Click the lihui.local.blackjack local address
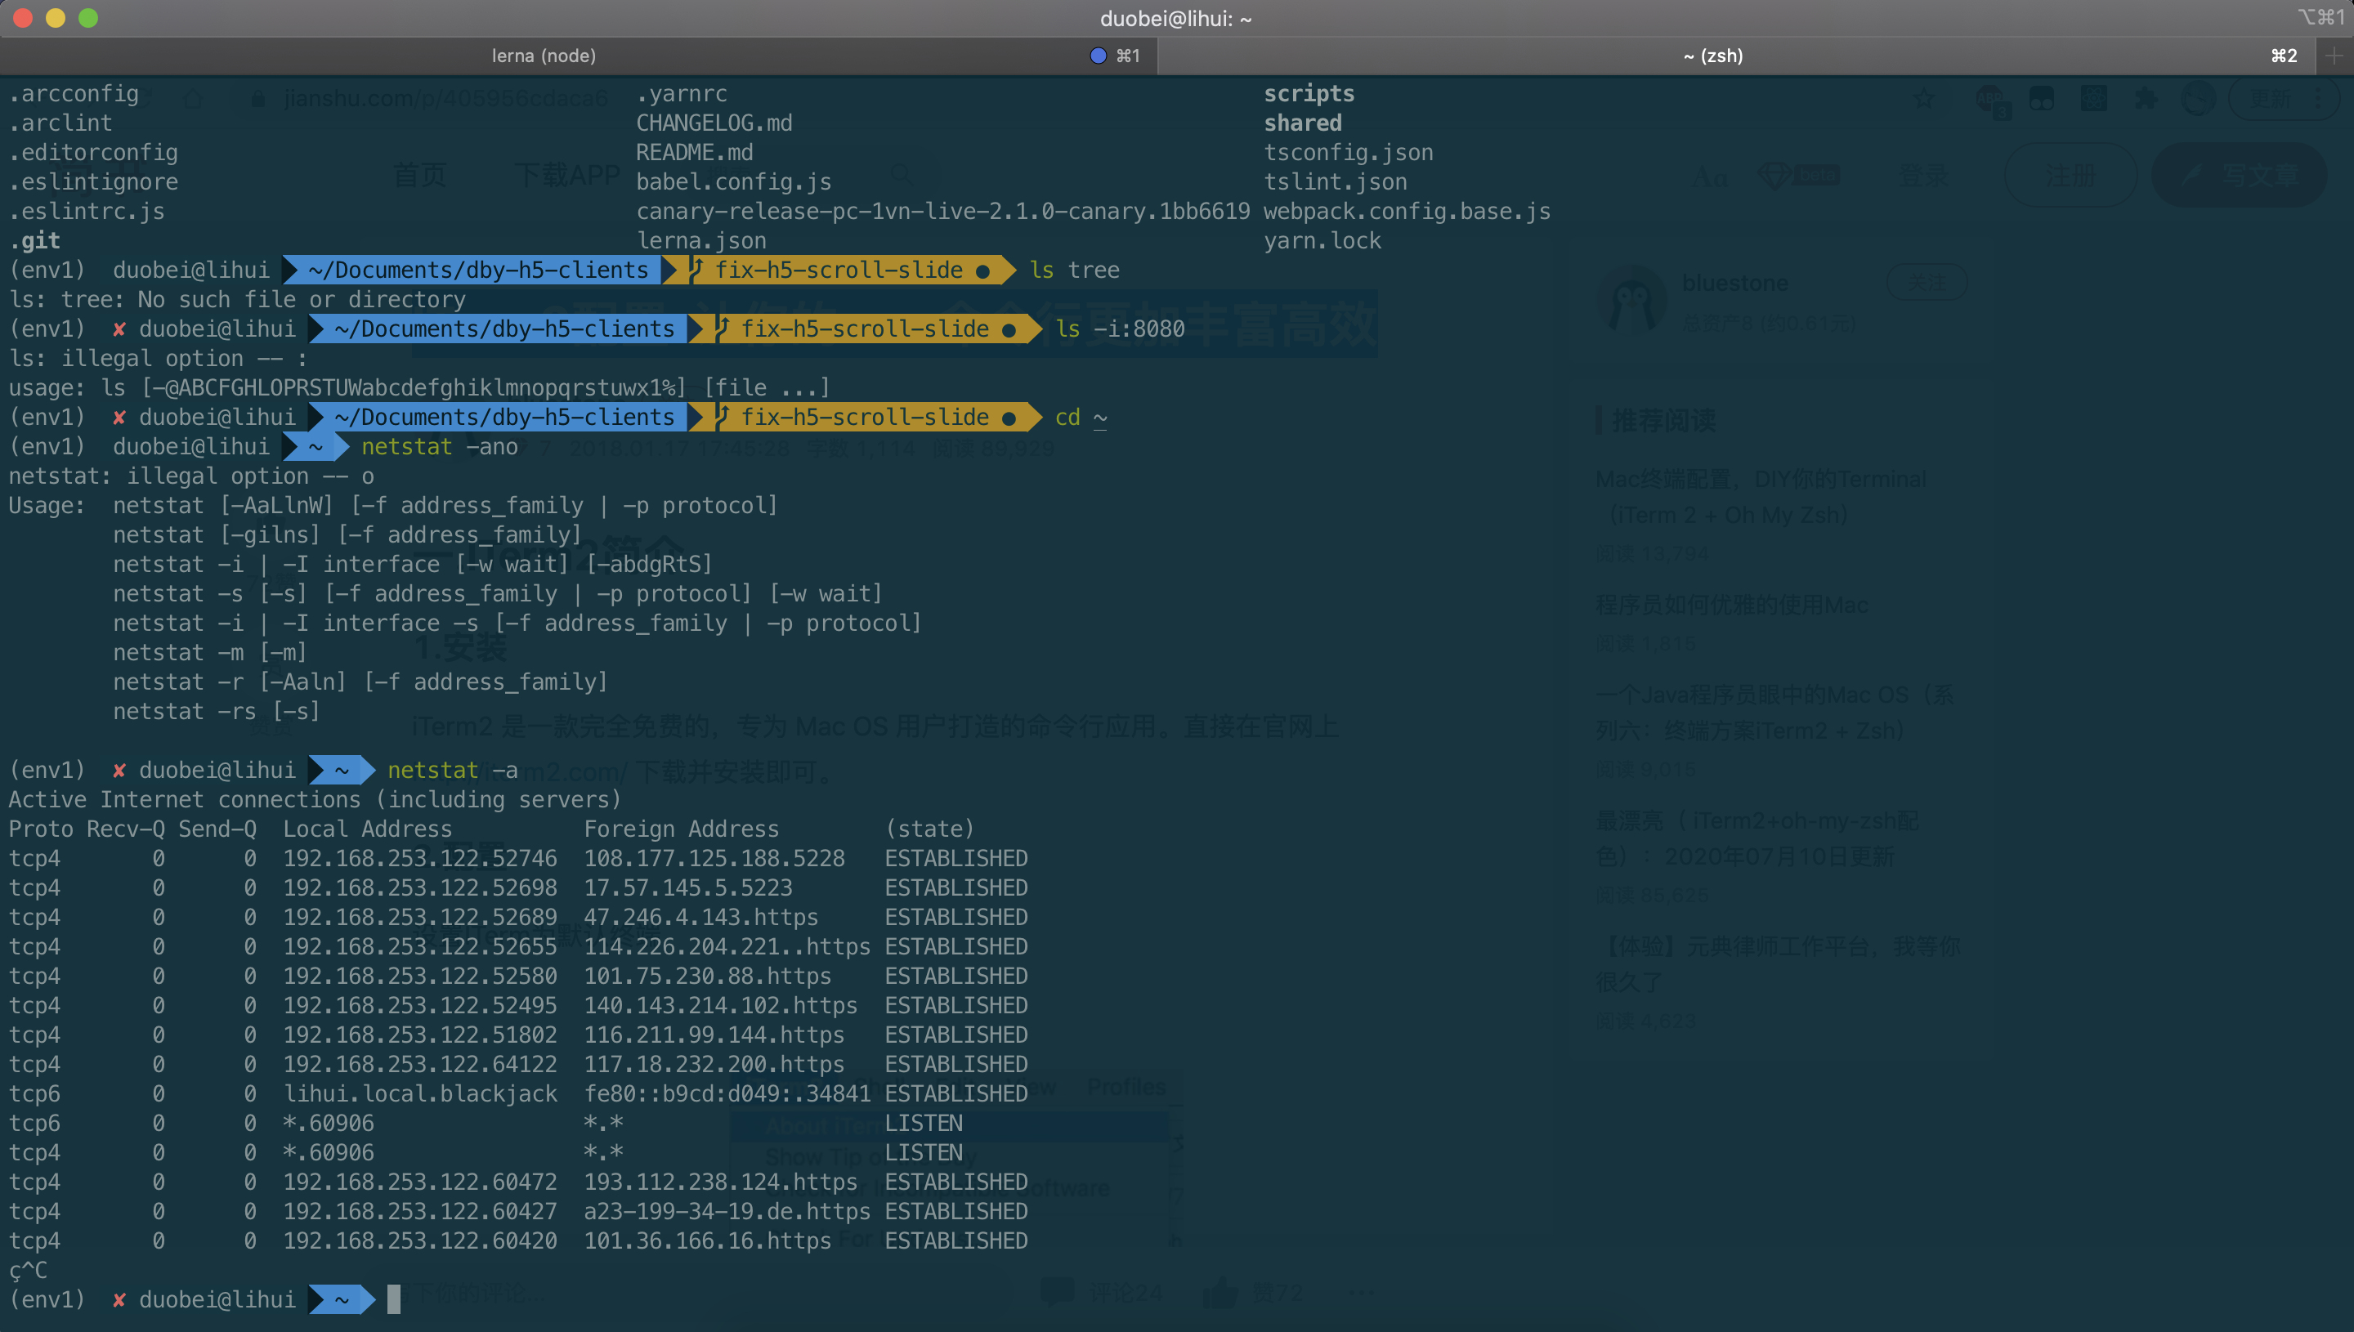 pyautogui.click(x=420, y=1093)
